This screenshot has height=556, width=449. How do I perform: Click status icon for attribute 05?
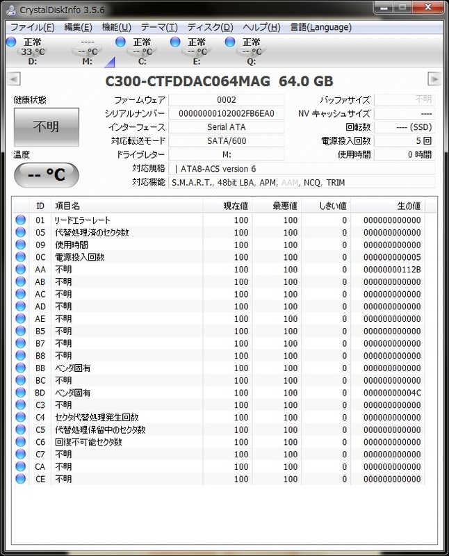[x=21, y=232]
